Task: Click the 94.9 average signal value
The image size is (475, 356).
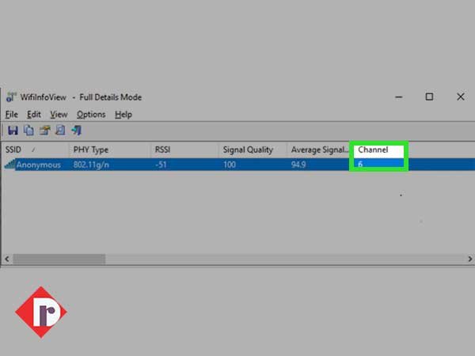Action: (x=298, y=165)
